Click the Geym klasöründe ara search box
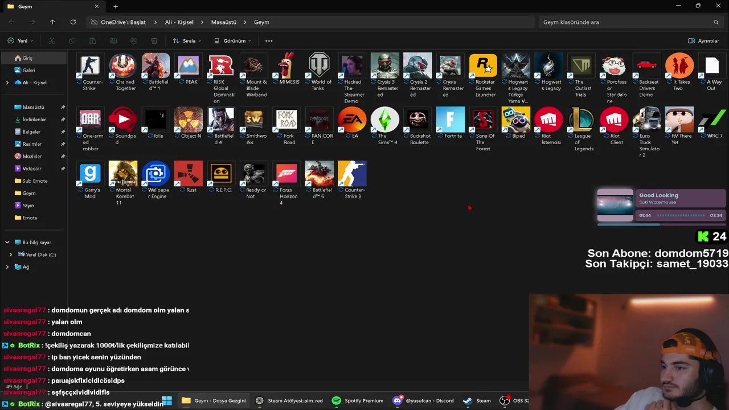This screenshot has width=729, height=410. (631, 22)
